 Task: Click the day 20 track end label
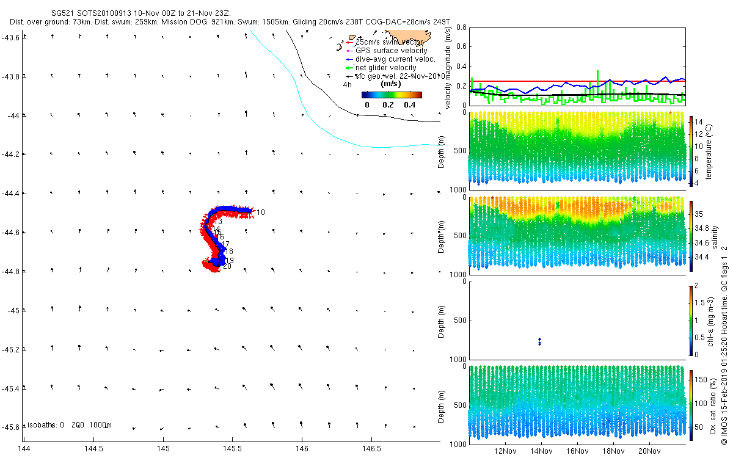[x=227, y=266]
